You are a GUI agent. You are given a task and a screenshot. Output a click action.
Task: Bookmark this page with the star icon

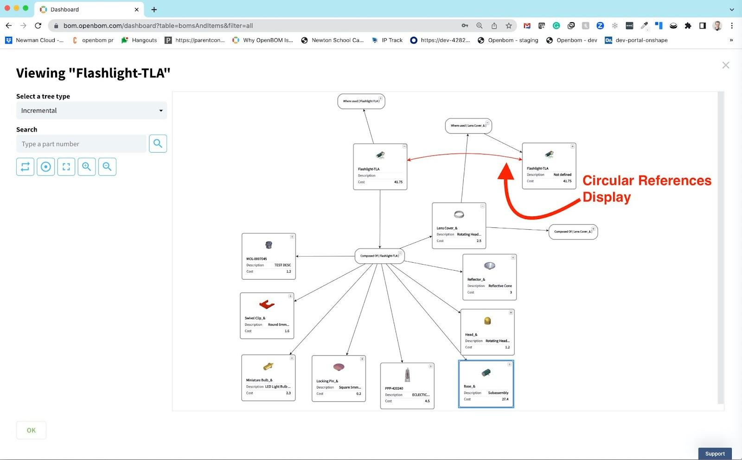509,26
